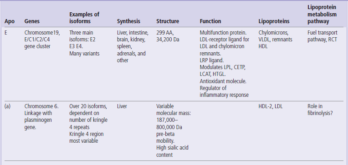Click the 'Lipoproteins' column header
Screen dimensions: 348x165
pos(274,21)
